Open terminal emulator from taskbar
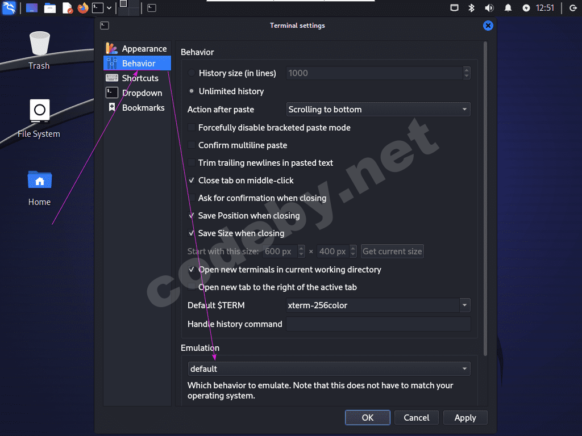This screenshot has width=582, height=436. (x=98, y=8)
